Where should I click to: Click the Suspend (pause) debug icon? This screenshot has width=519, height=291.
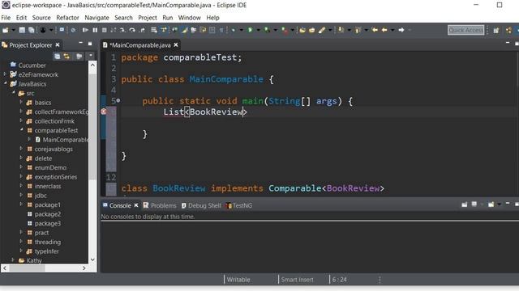[95, 30]
